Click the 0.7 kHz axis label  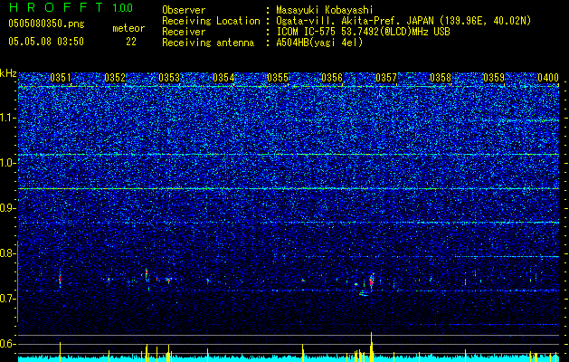click(8, 299)
